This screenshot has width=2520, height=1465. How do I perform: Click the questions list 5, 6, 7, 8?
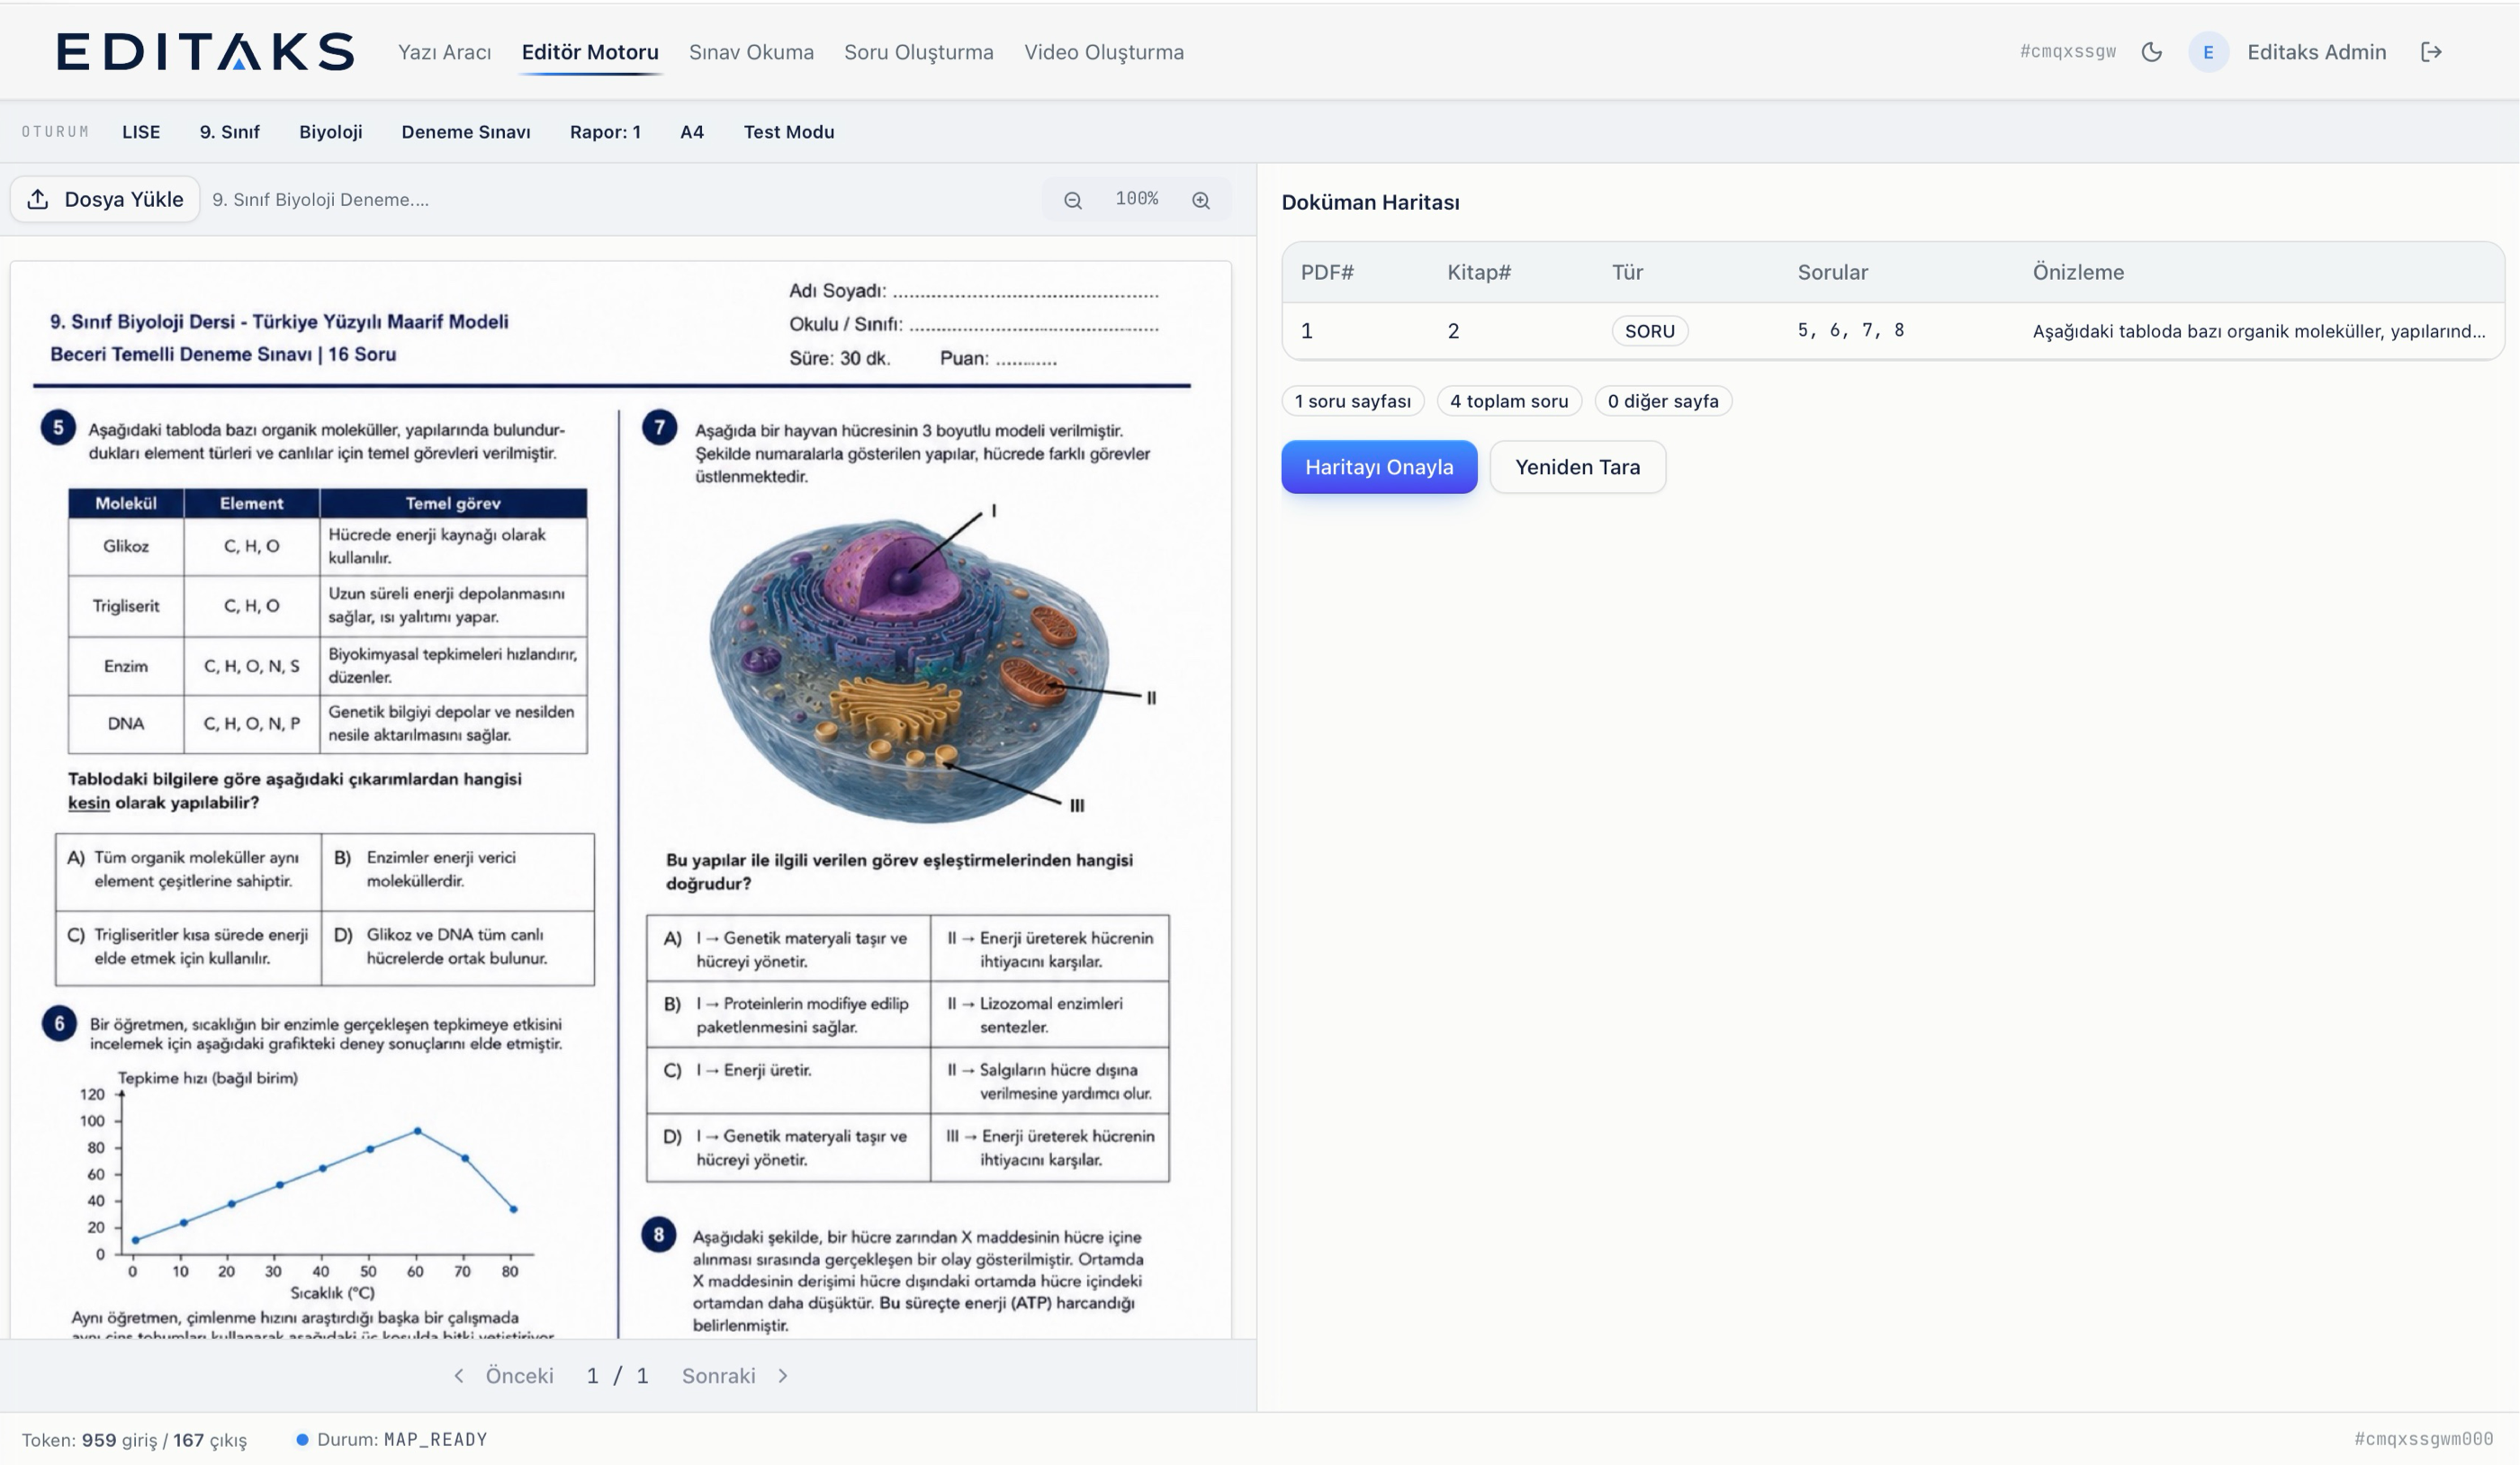[1850, 330]
